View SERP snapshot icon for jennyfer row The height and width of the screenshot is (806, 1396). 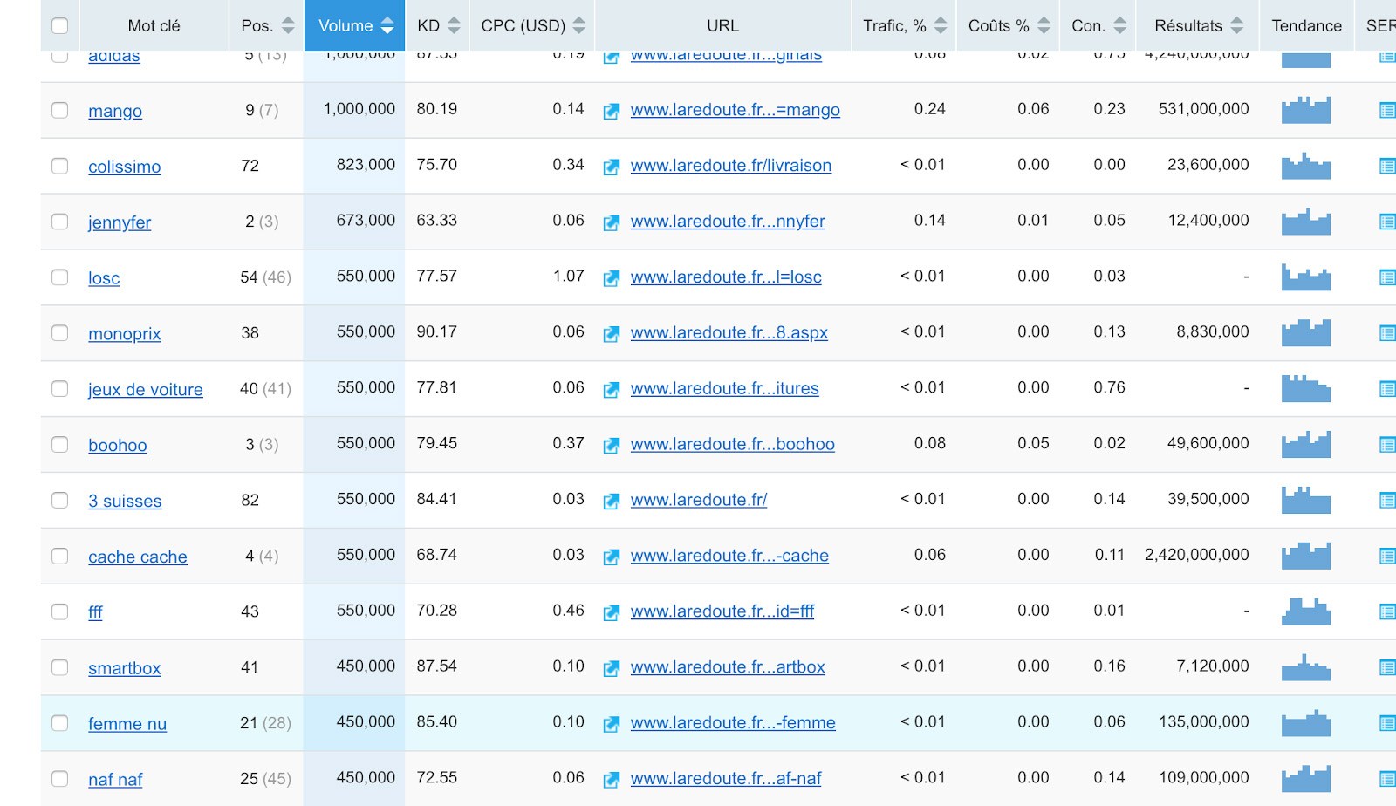tap(1387, 222)
